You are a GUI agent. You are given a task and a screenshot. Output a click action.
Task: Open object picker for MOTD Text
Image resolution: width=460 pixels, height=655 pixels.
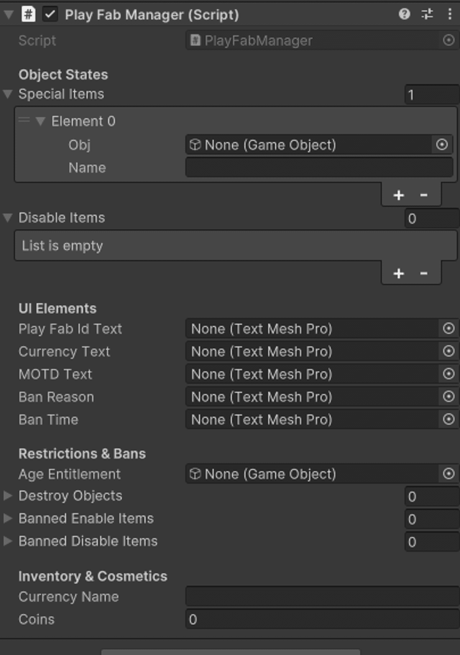tap(449, 374)
